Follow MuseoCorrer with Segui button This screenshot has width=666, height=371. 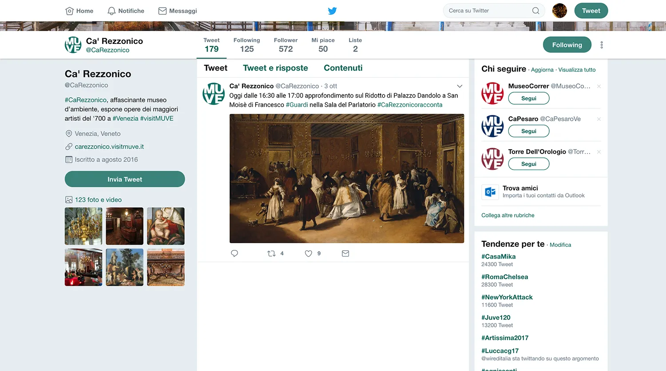528,98
